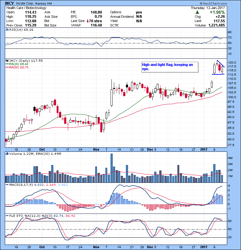241x250 pixels.
Task: Select the MACD signal value 2.169
Action: pyautogui.click(x=51, y=185)
